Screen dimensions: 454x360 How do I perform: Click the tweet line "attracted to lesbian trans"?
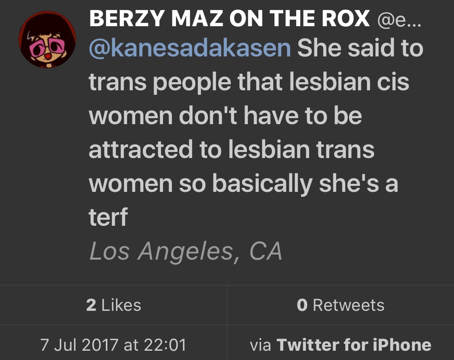(x=232, y=150)
